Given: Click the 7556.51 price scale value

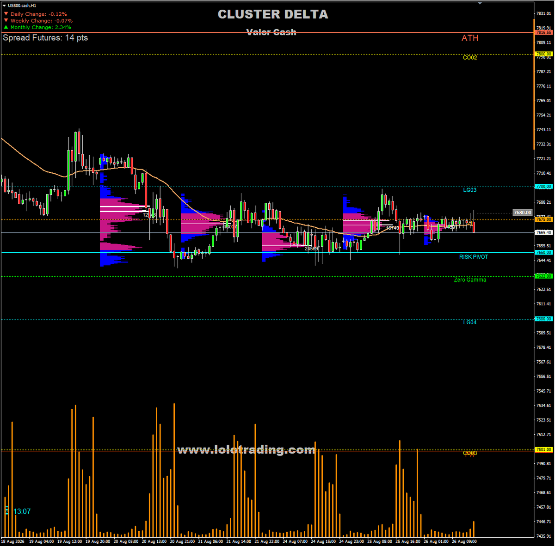Looking at the screenshot, I should click(x=543, y=376).
